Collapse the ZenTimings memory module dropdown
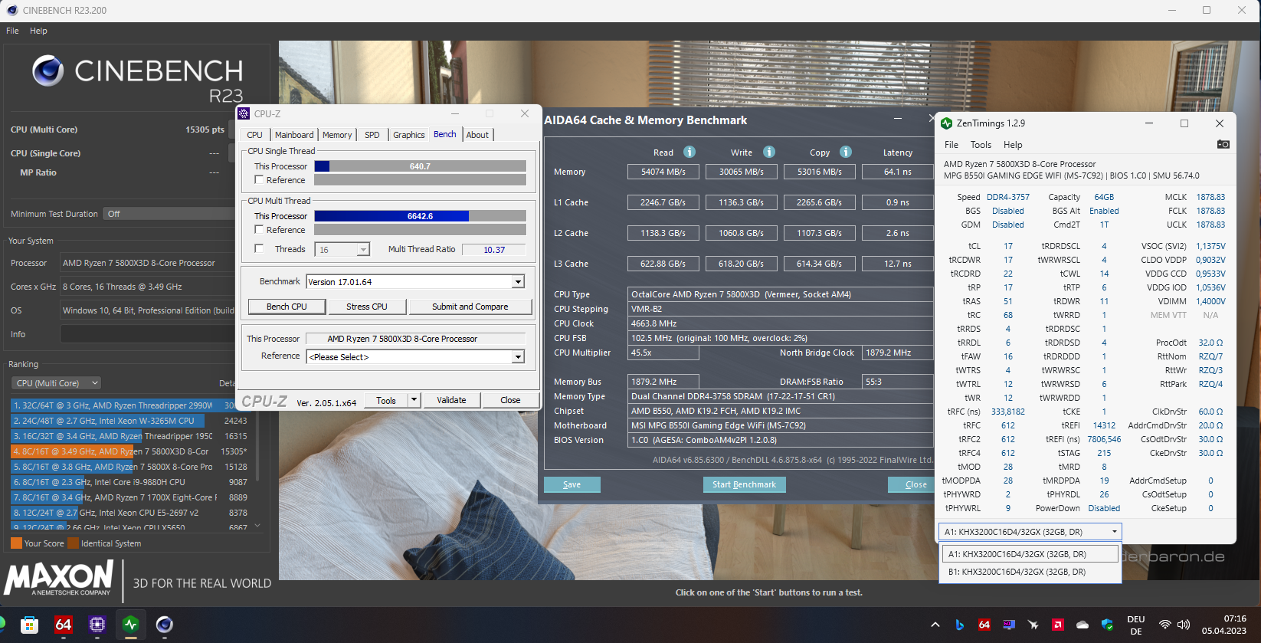 [1114, 531]
